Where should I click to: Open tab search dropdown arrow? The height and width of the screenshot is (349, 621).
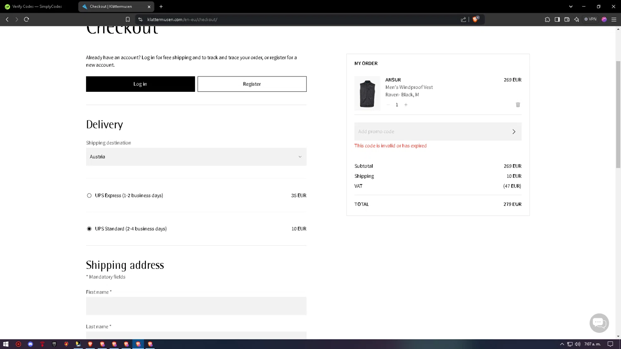tap(570, 7)
